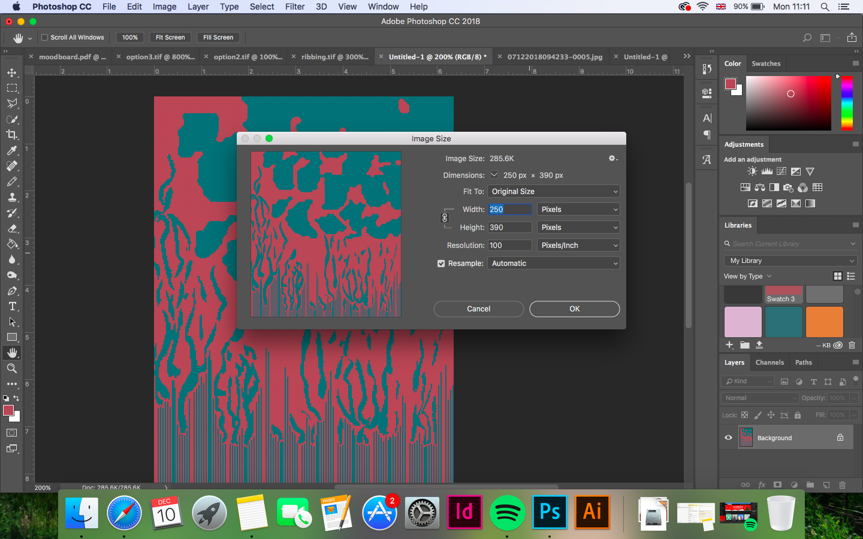The image size is (863, 539).
Task: Click the 100% zoom button
Action: click(130, 37)
